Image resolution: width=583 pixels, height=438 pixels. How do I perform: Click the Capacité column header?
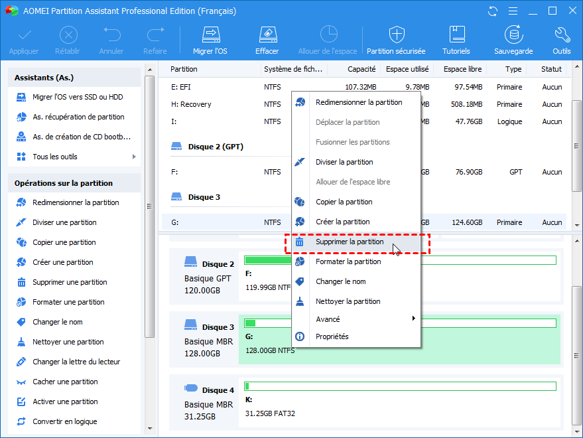(x=361, y=69)
